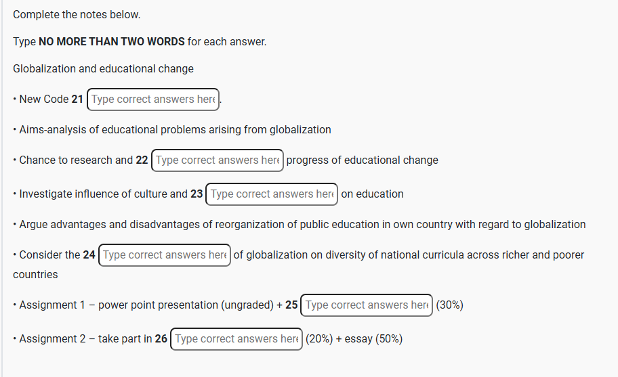Click the "on education" text after field 23

click(x=372, y=194)
